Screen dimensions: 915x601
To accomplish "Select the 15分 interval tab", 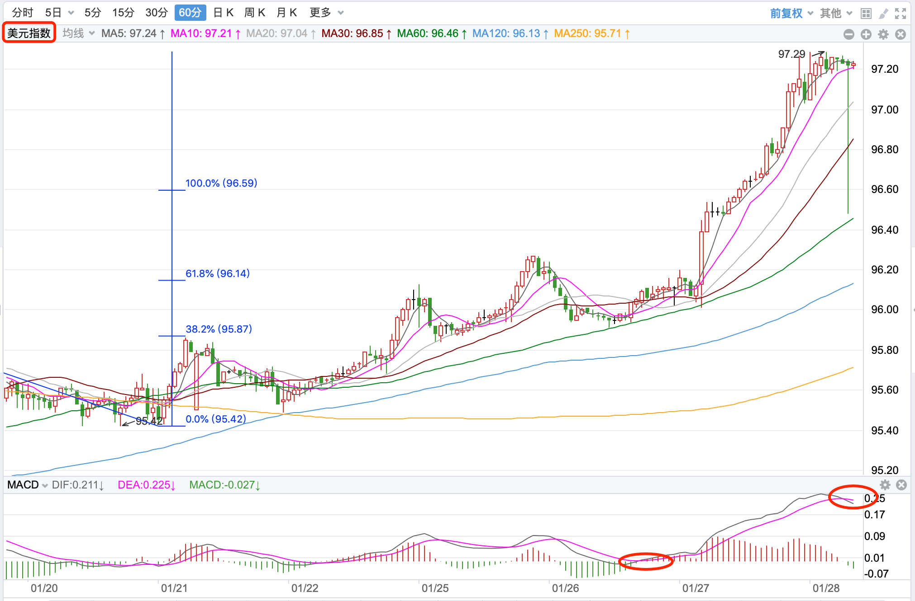I will click(x=123, y=13).
